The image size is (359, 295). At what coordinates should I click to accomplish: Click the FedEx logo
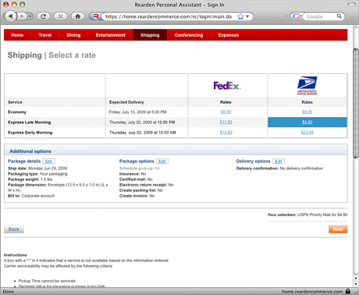click(227, 86)
